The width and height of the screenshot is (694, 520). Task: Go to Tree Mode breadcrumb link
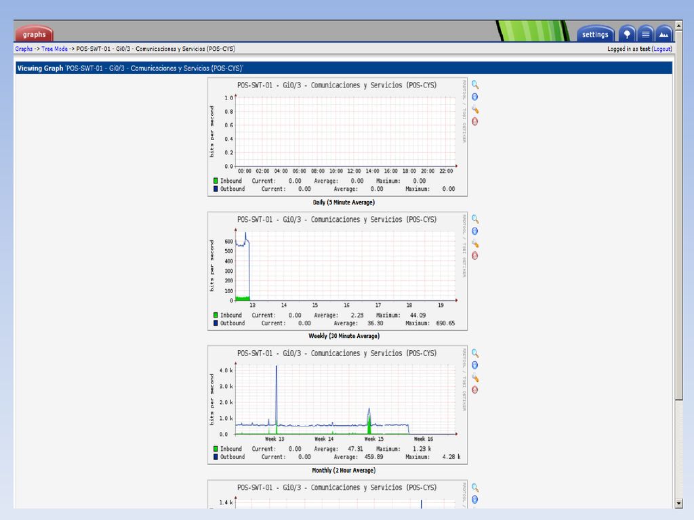[x=54, y=49]
